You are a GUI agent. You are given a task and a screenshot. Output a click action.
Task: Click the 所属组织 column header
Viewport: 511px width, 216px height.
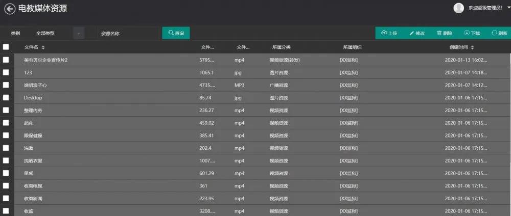point(352,47)
